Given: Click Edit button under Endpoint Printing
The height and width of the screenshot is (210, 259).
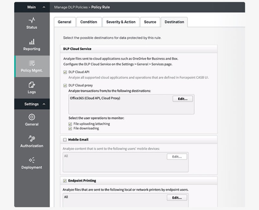Looking at the screenshot, I should click(x=177, y=198).
